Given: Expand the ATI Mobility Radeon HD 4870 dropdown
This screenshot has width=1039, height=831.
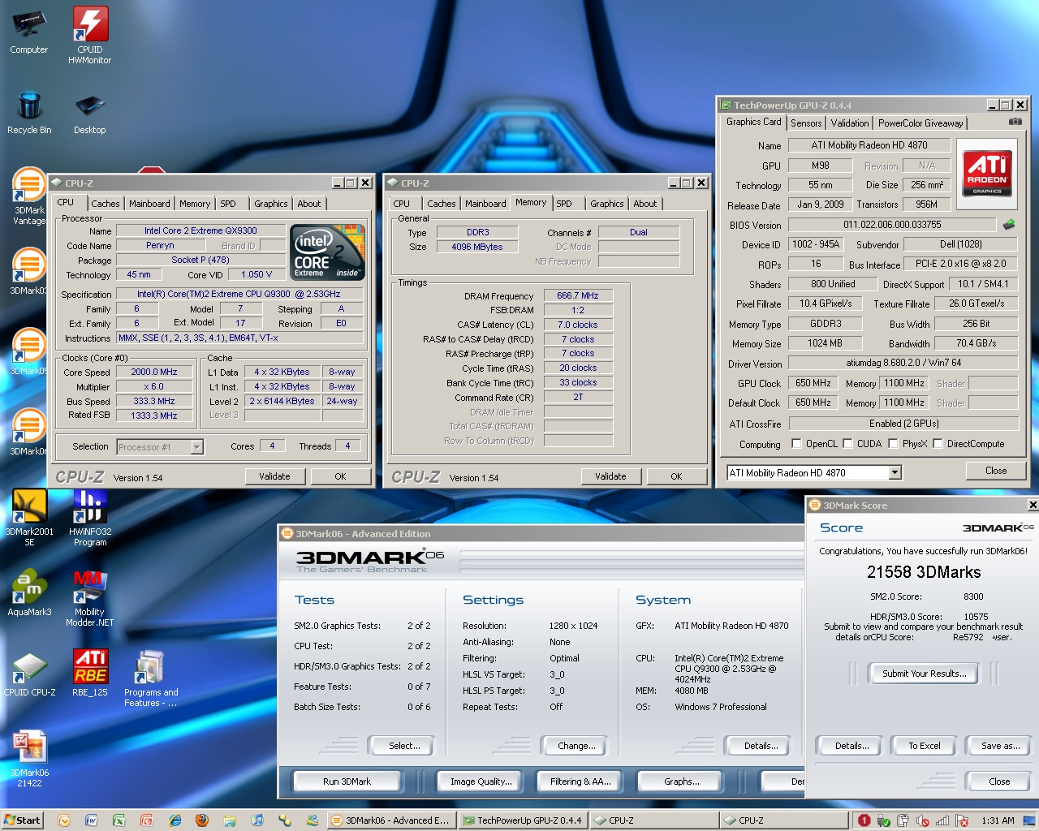Looking at the screenshot, I should pos(895,472).
